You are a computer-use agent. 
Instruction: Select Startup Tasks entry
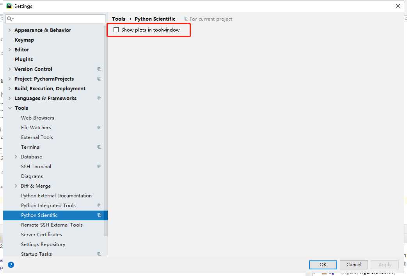coord(36,254)
